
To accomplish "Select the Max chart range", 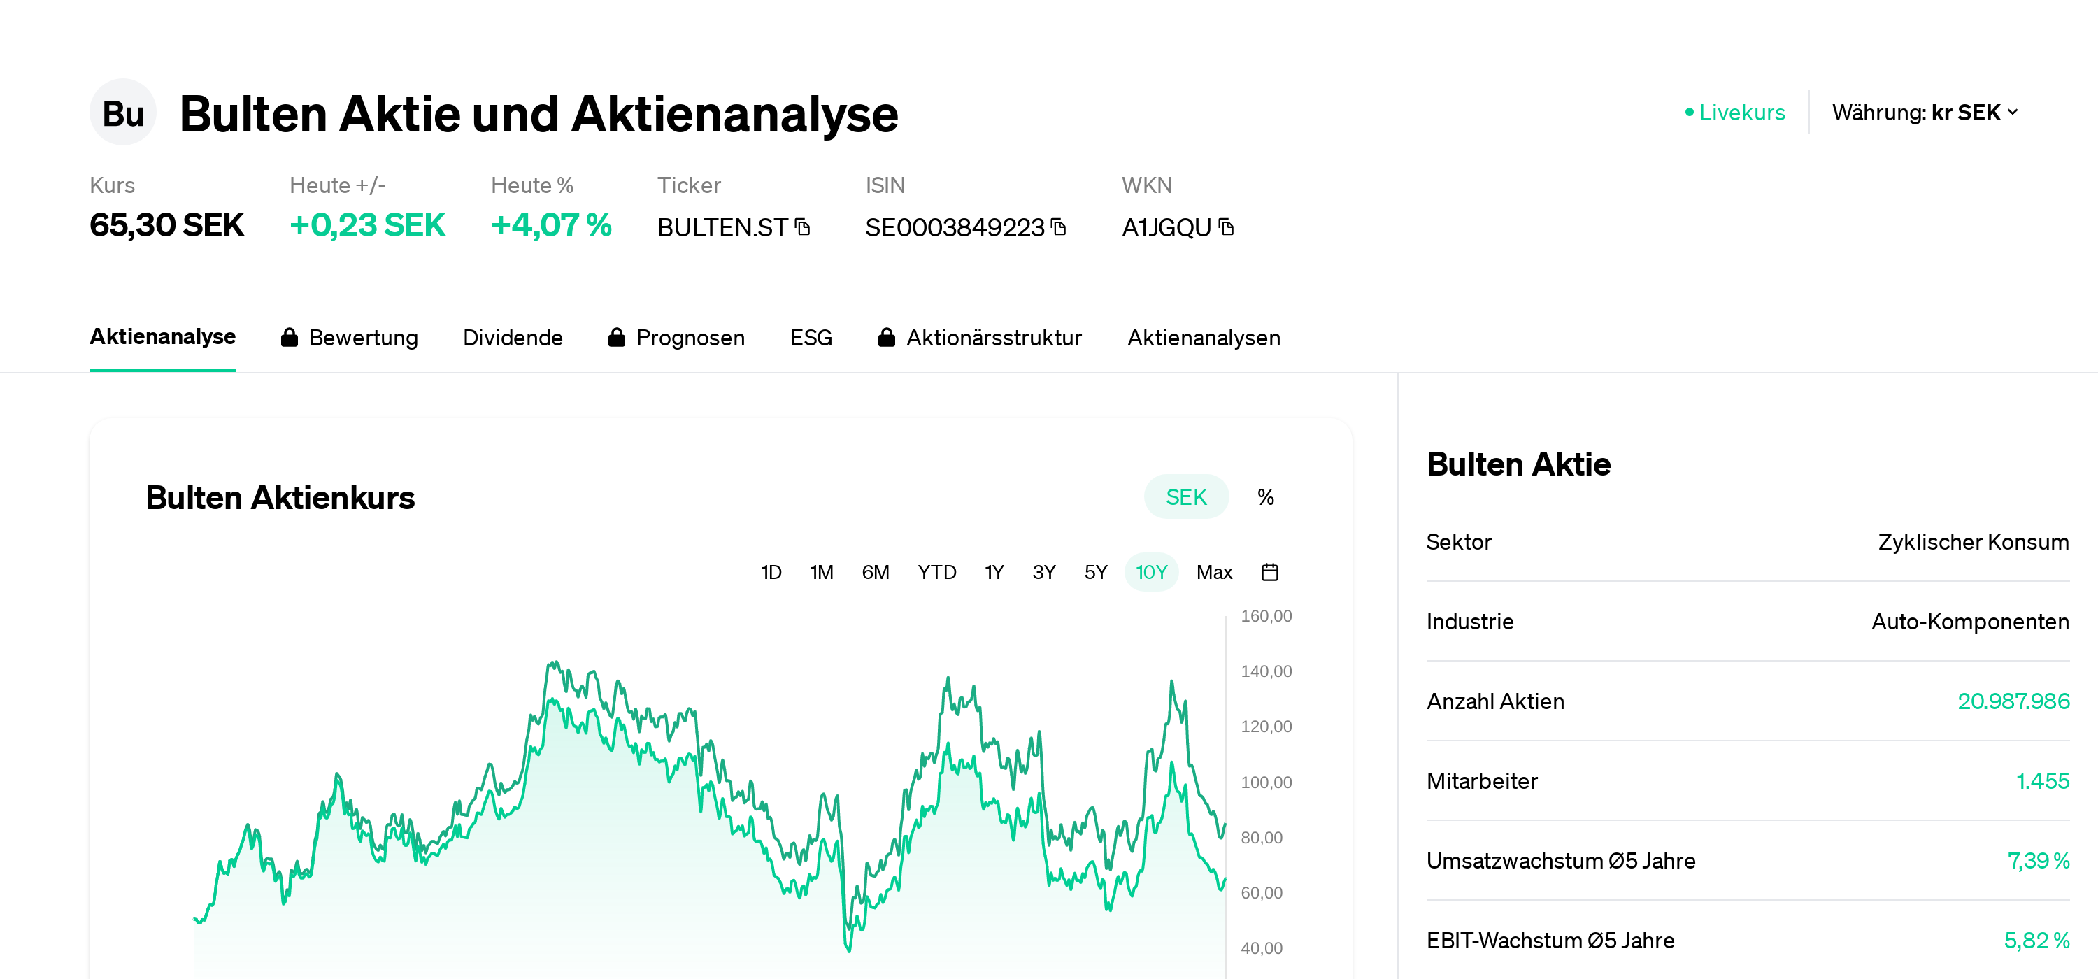I will pos(1214,573).
